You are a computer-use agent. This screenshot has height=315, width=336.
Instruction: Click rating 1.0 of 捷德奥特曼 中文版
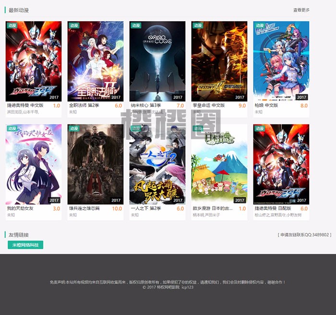point(57,106)
